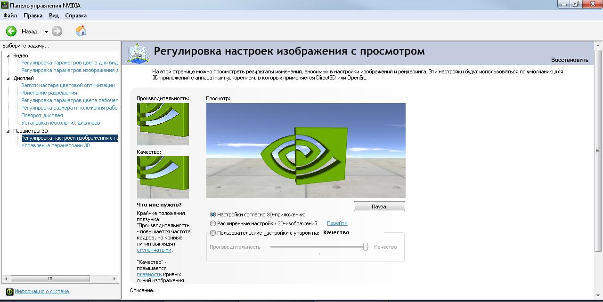
Task: Click the Дисплей tree label
Action: [x=24, y=78]
